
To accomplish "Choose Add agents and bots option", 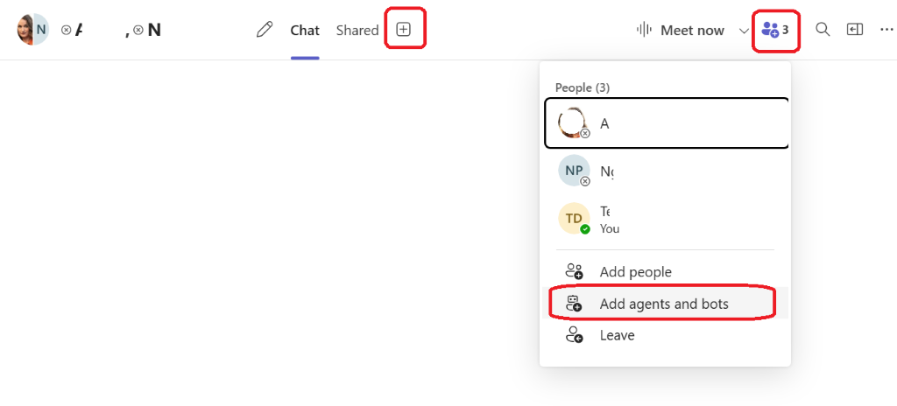I will pyautogui.click(x=664, y=304).
